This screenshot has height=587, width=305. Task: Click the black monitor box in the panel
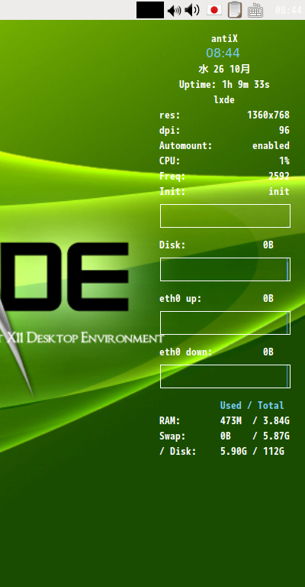[x=150, y=10]
